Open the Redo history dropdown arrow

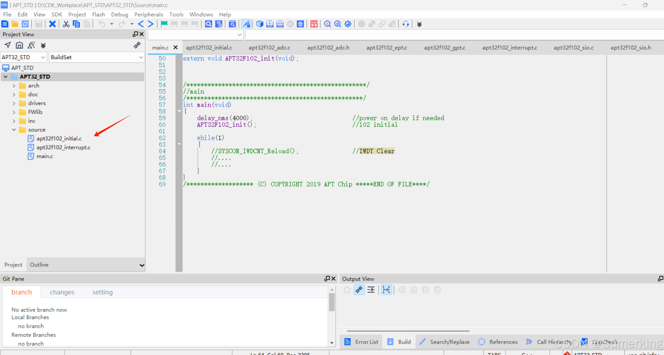[132, 24]
